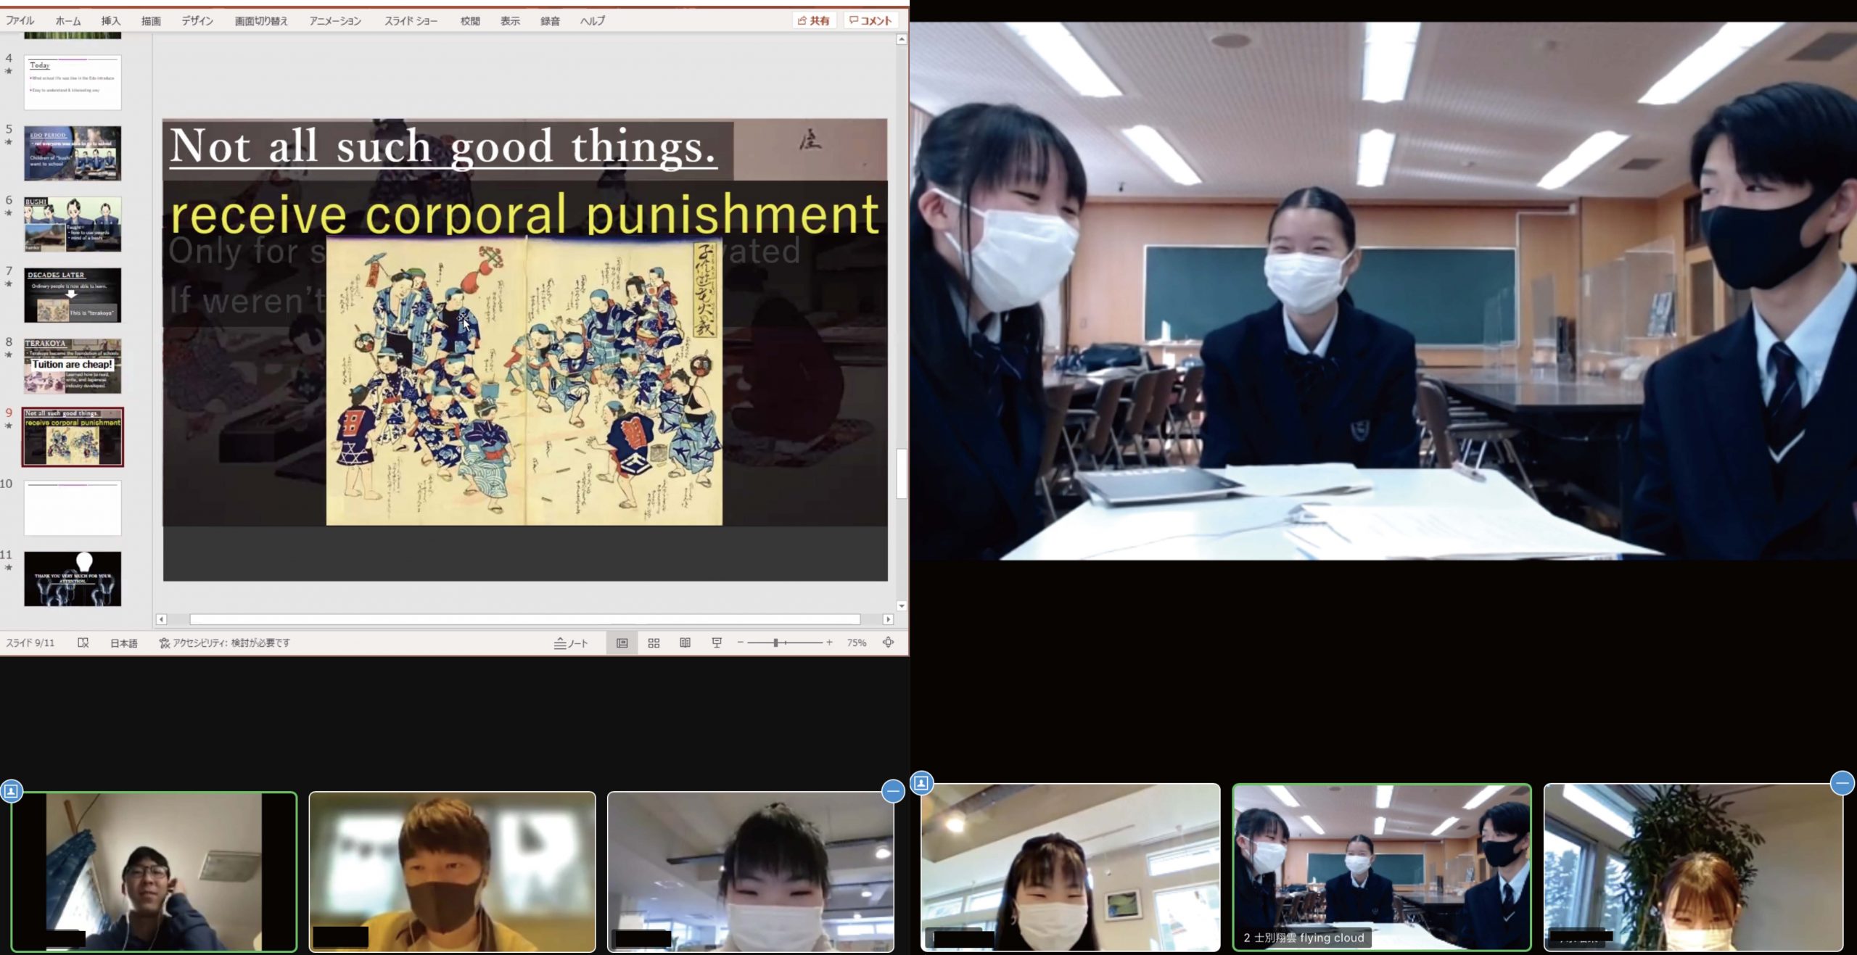Switch to Reading view icon
This screenshot has height=955, width=1857.
tap(685, 642)
